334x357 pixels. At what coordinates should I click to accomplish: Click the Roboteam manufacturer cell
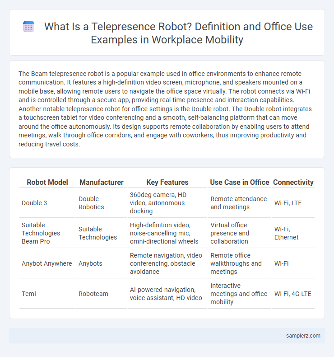102,294
